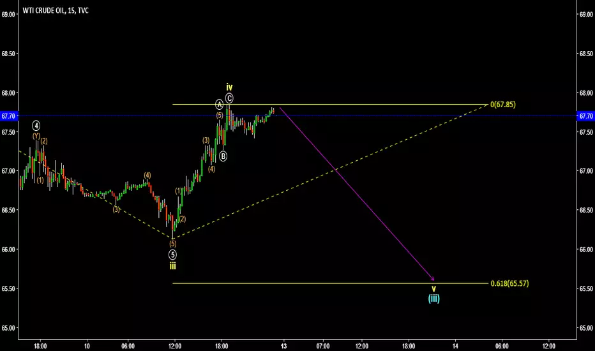The height and width of the screenshot is (351, 595).
Task: Click the yellow iii wave label
Action: point(172,266)
